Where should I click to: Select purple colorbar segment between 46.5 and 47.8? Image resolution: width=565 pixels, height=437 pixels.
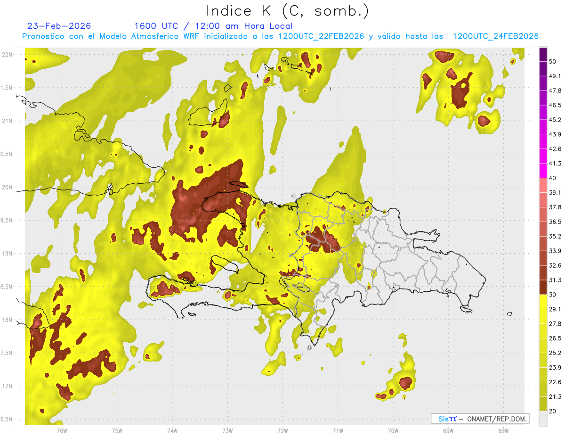[543, 98]
